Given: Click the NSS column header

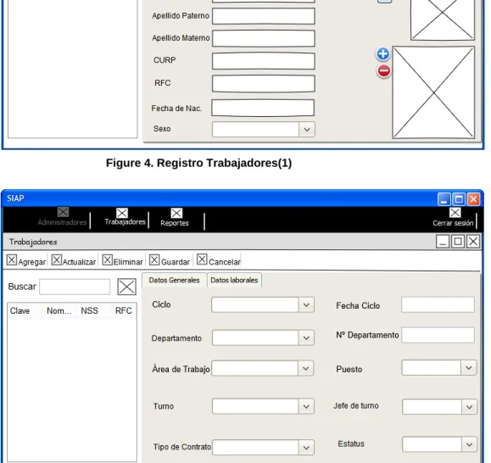Looking at the screenshot, I should pos(90,311).
